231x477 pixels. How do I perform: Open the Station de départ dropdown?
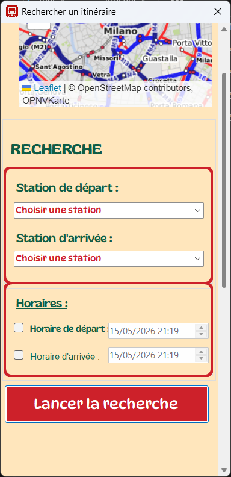109,210
